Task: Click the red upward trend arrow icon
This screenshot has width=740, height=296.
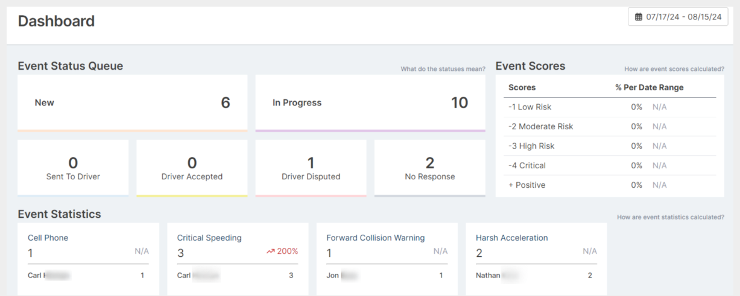Action: tap(271, 251)
